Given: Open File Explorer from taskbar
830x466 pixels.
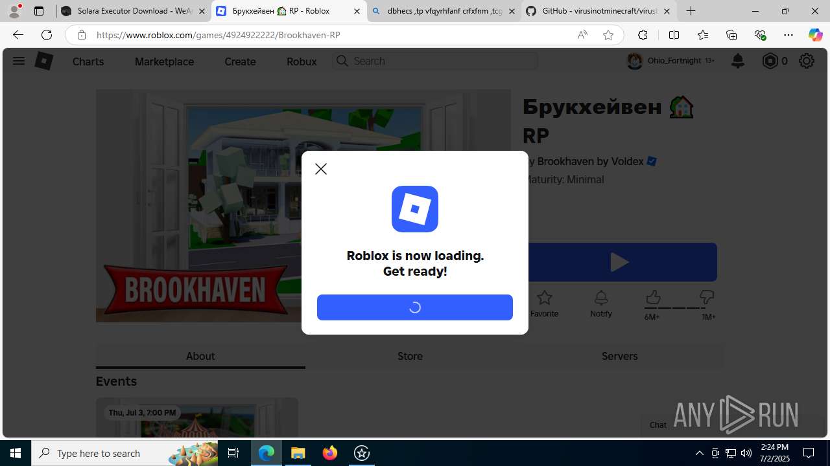Looking at the screenshot, I should (298, 453).
